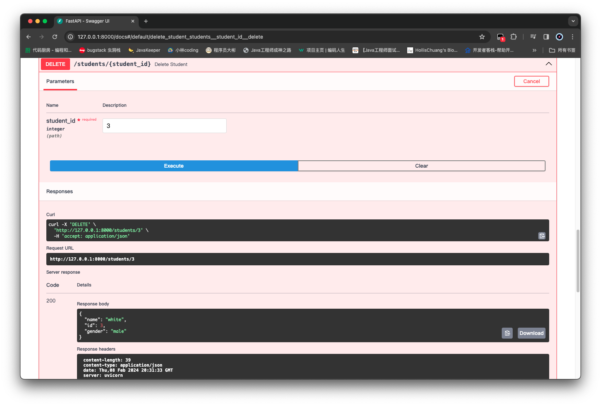The height and width of the screenshot is (406, 601).
Task: Click the 200 response code
Action: (51, 301)
